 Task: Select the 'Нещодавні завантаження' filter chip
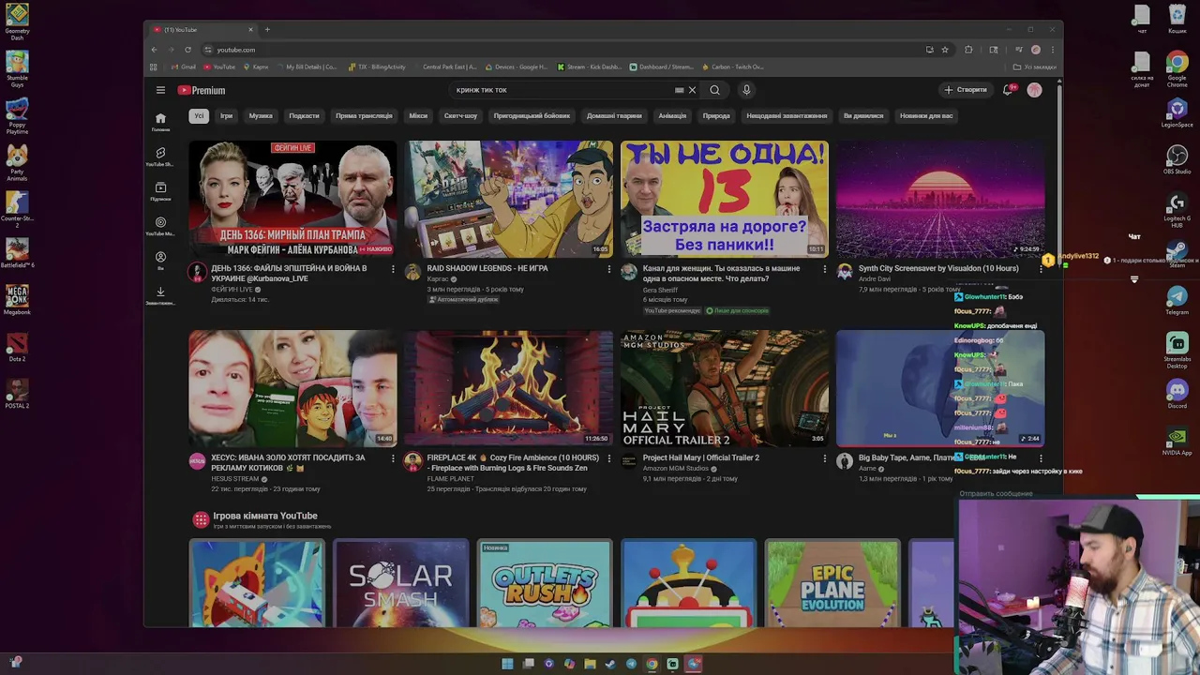point(787,115)
